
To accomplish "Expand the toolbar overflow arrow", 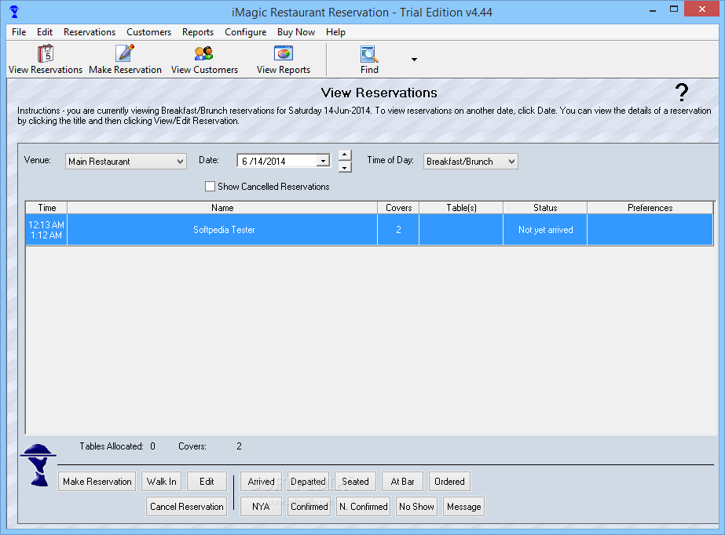I will point(414,59).
